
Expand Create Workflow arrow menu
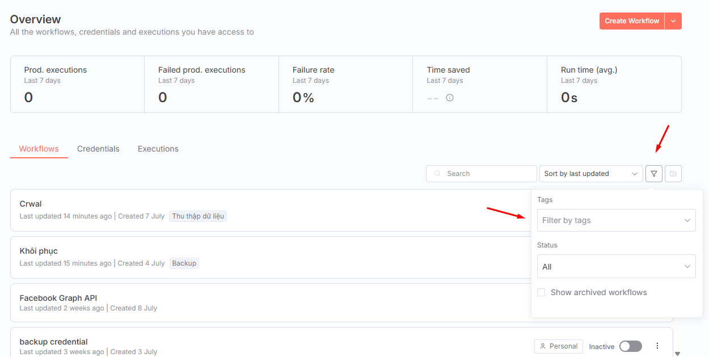tap(673, 21)
